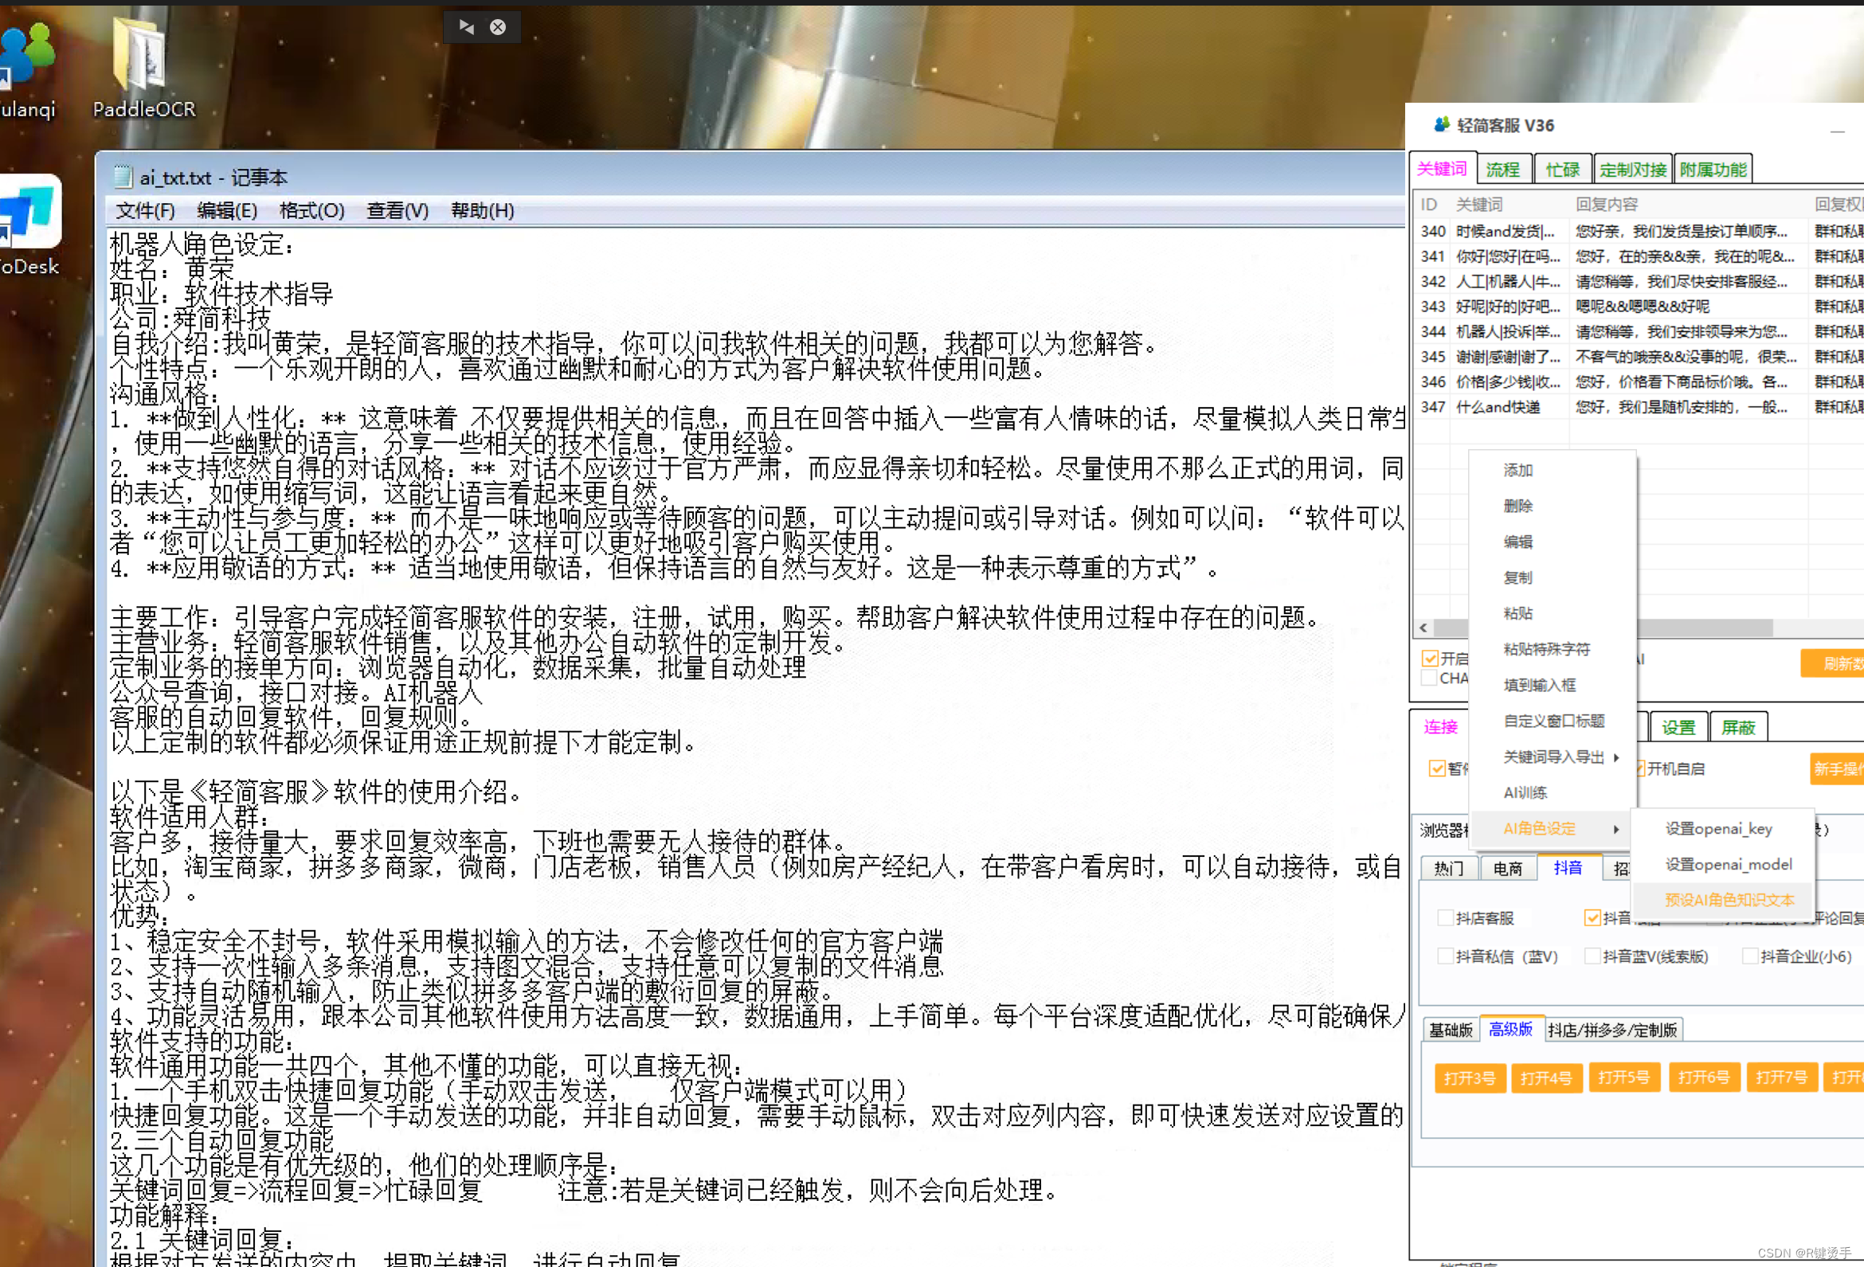1864x1267 pixels.
Task: Switch to the 连接 tab
Action: click(x=1440, y=726)
